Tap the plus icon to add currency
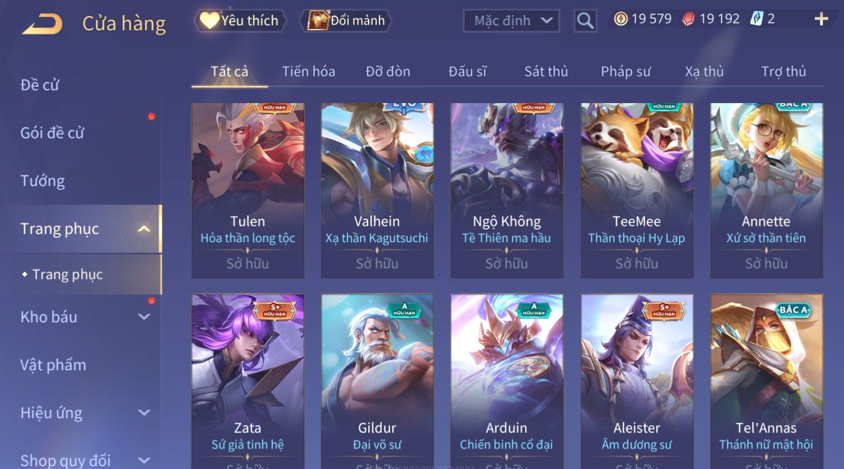 tap(821, 19)
